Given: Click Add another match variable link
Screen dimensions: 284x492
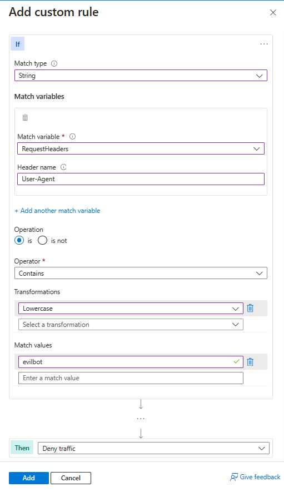Looking at the screenshot, I should click(57, 211).
